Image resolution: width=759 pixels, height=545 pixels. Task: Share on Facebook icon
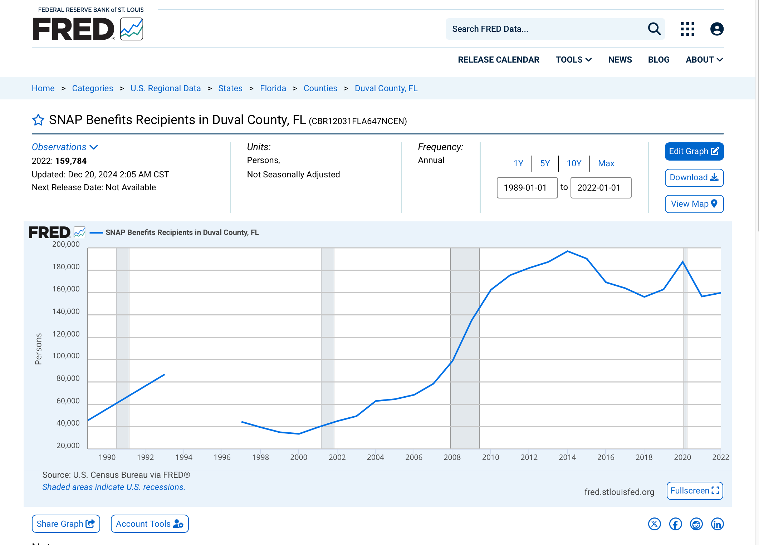pos(675,524)
